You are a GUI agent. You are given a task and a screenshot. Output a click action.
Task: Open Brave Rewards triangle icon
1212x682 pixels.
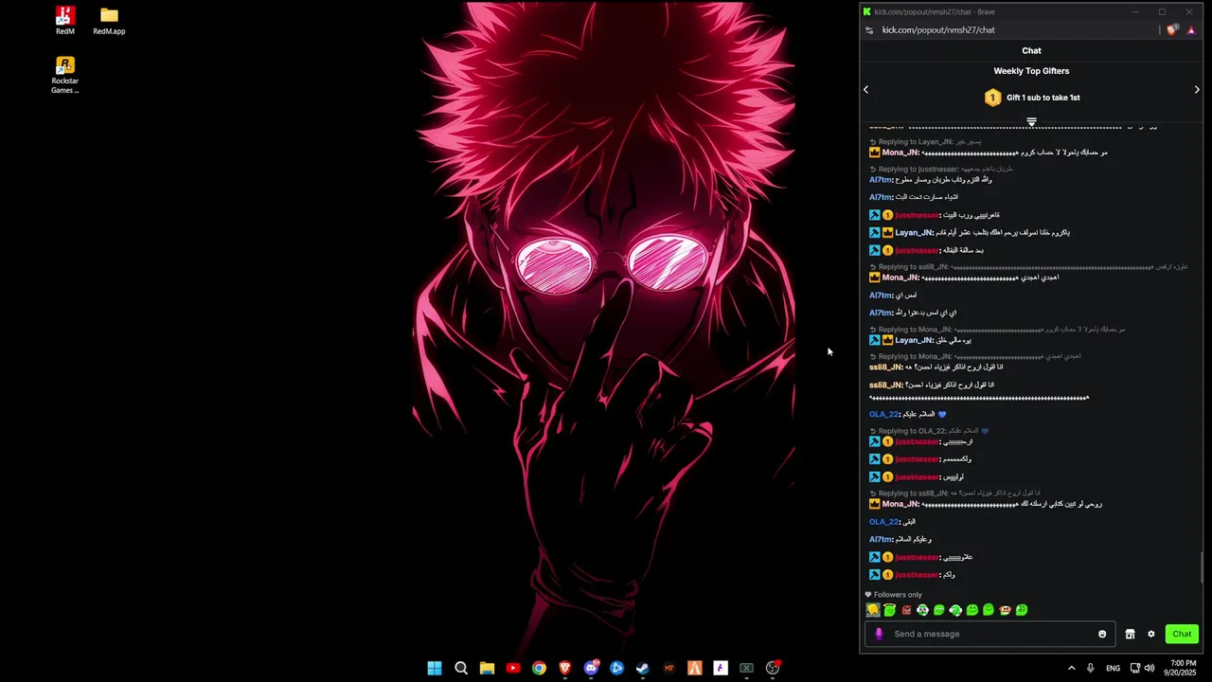tap(1191, 30)
